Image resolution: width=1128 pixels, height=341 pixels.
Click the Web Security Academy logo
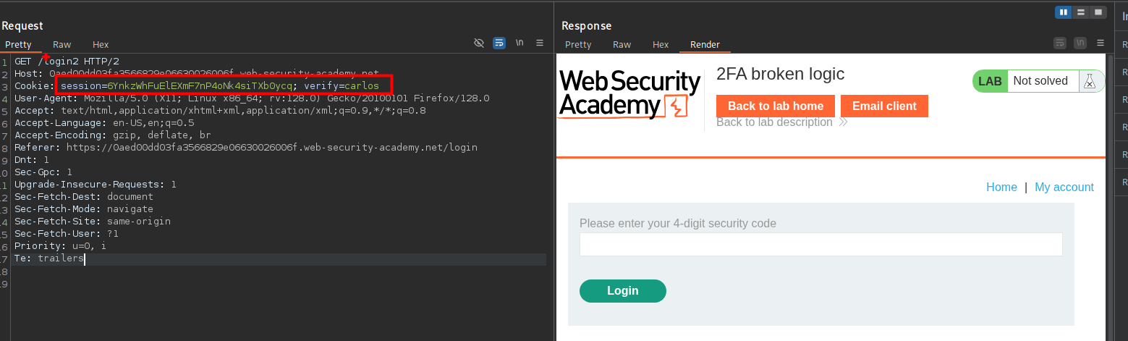[x=629, y=94]
